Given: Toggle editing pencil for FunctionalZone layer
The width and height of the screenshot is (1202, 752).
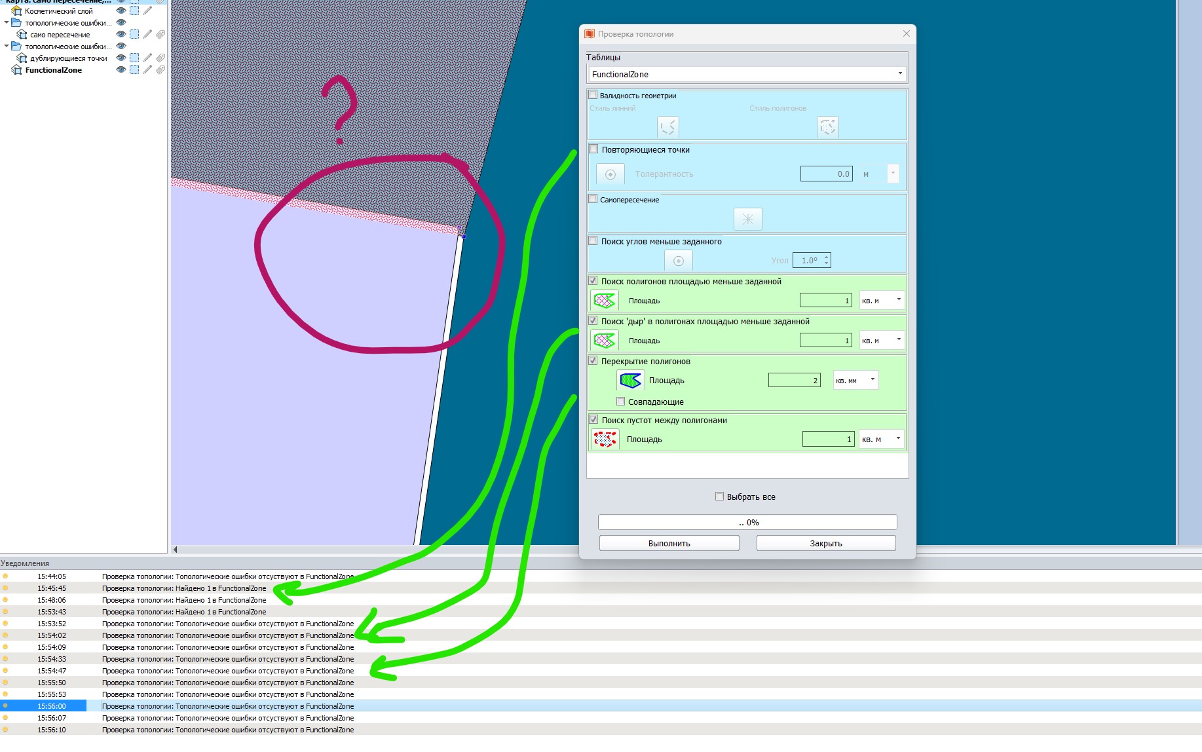Looking at the screenshot, I should click(148, 70).
